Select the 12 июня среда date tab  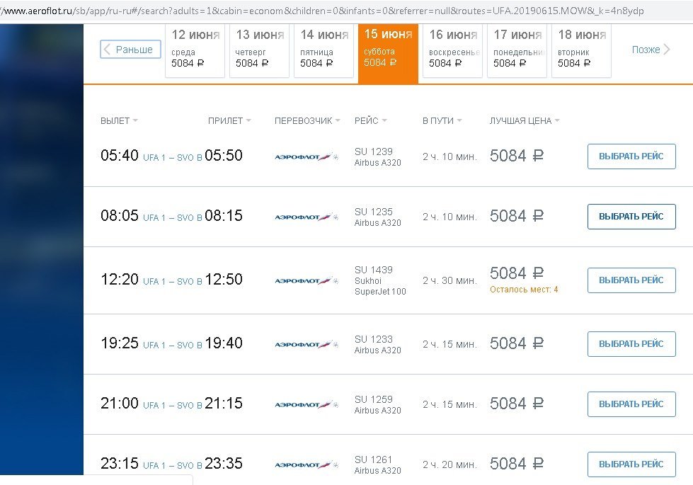195,50
